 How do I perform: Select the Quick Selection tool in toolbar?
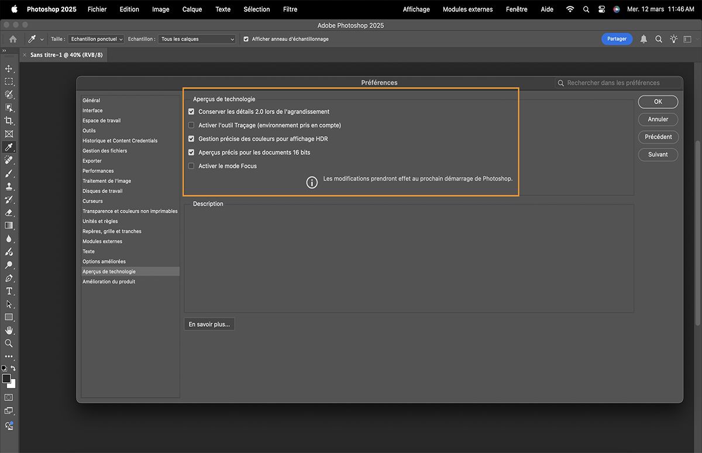9,95
